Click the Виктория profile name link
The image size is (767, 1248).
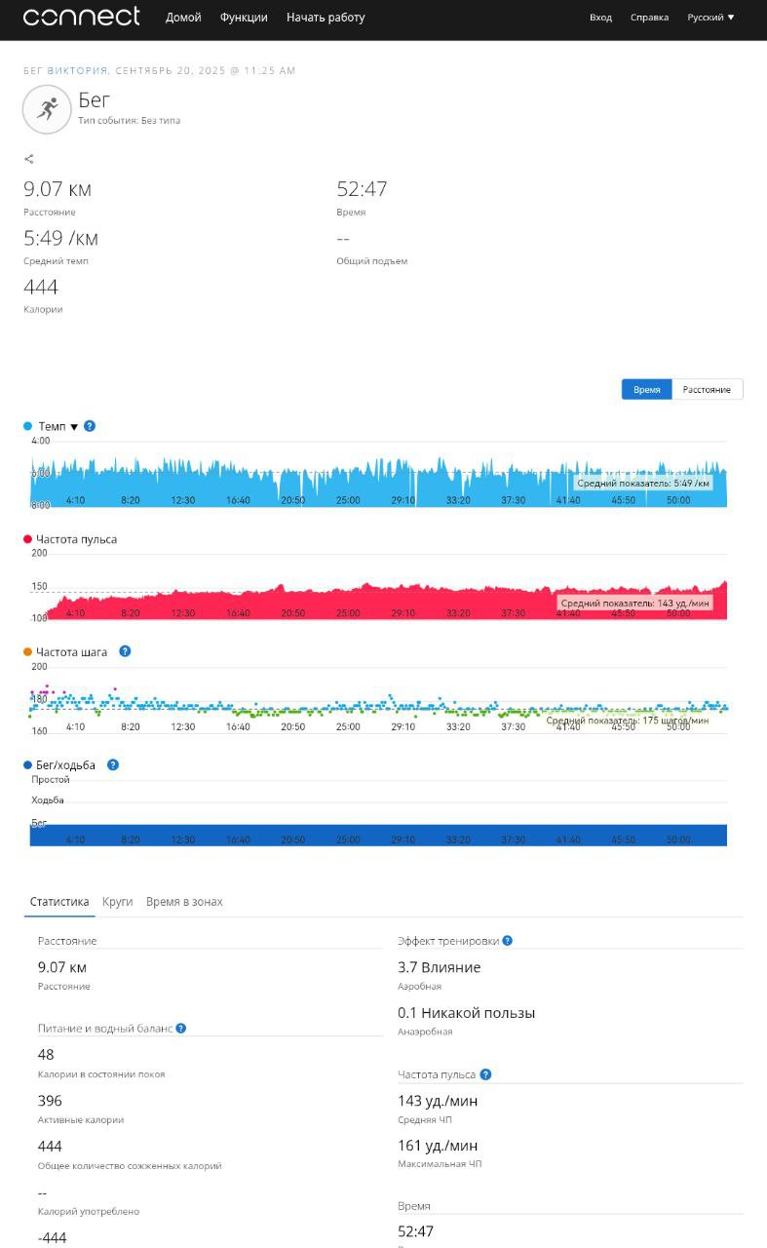coord(77,71)
